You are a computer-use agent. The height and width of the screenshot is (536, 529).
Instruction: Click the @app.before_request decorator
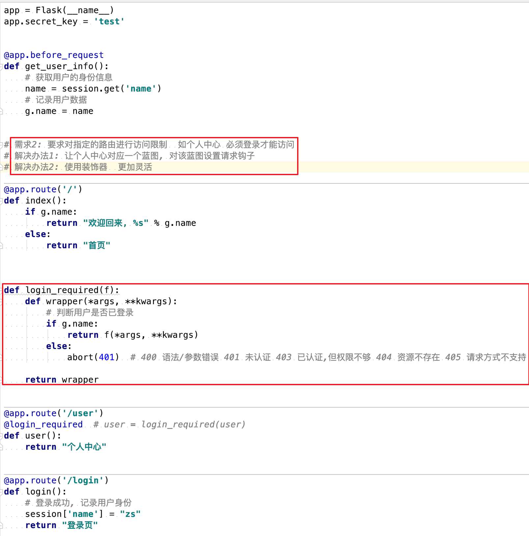54,55
